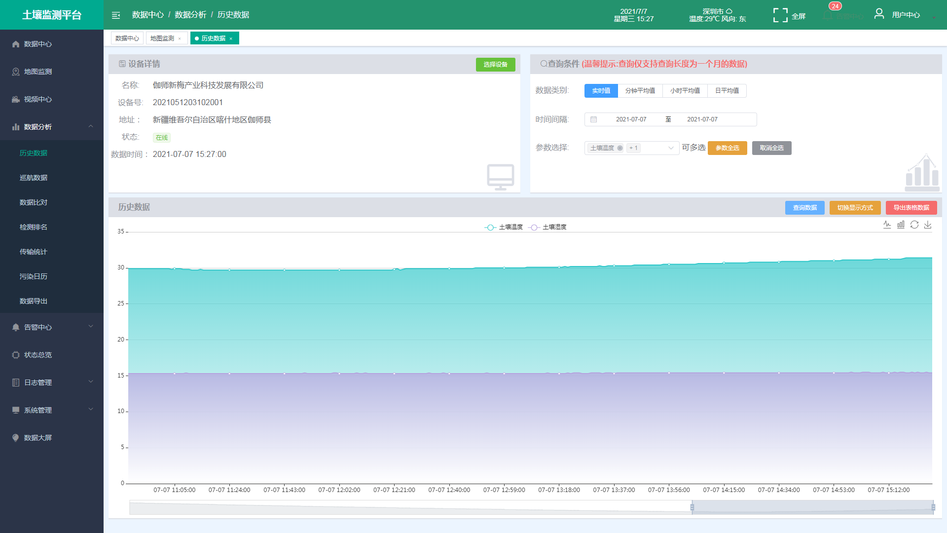Select the 实时值 data type

(601, 91)
